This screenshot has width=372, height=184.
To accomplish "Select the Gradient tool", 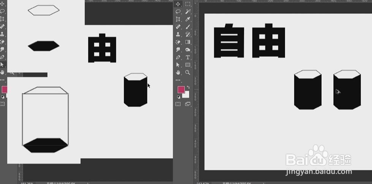I will tap(188, 42).
